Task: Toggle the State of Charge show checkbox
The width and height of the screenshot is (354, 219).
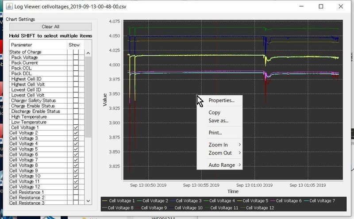Action: pos(76,52)
